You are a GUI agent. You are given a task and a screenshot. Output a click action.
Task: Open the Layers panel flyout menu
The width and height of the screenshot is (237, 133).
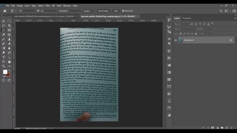pos(236,18)
